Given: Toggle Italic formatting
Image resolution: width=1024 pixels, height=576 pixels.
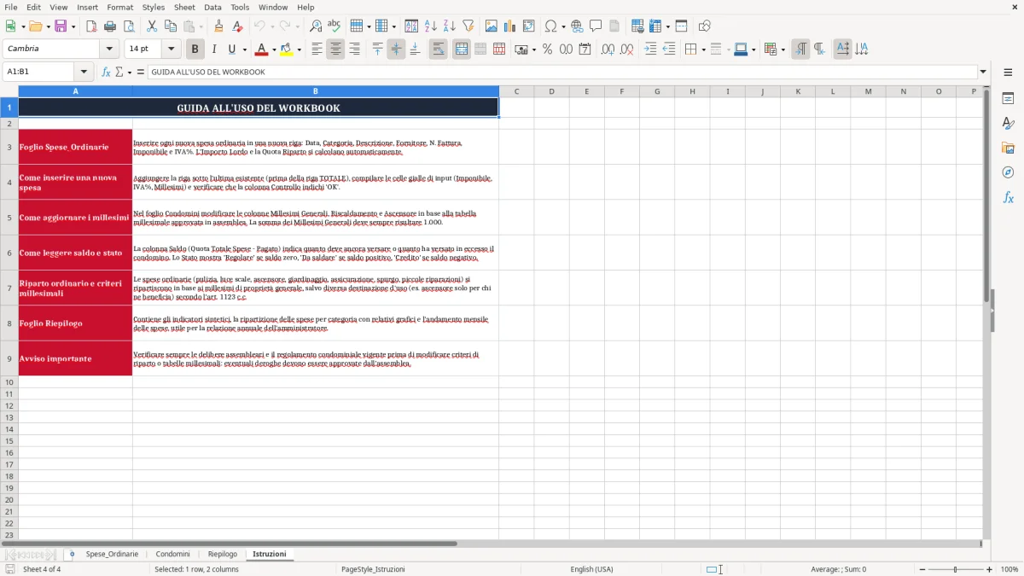Looking at the screenshot, I should [x=214, y=49].
